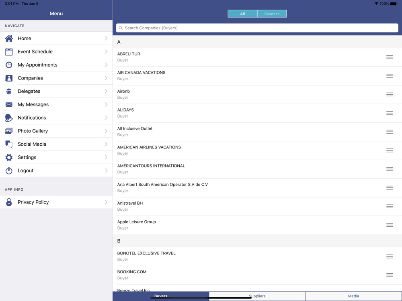Select Ana Albert South American Operator text
The width and height of the screenshot is (402, 301).
pyautogui.click(x=162, y=185)
